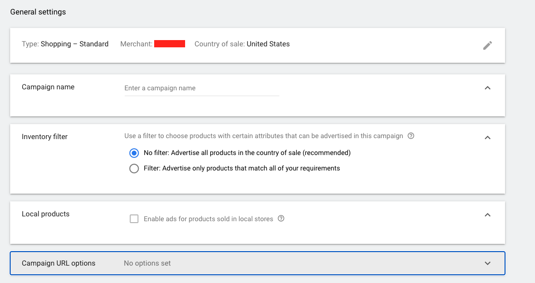Click the campaign name input field

click(201, 88)
